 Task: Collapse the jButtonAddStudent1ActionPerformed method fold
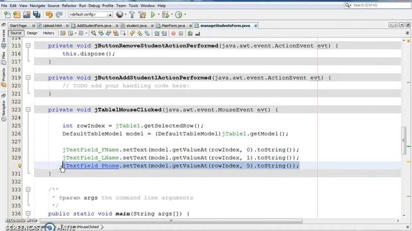pyautogui.click(x=28, y=78)
